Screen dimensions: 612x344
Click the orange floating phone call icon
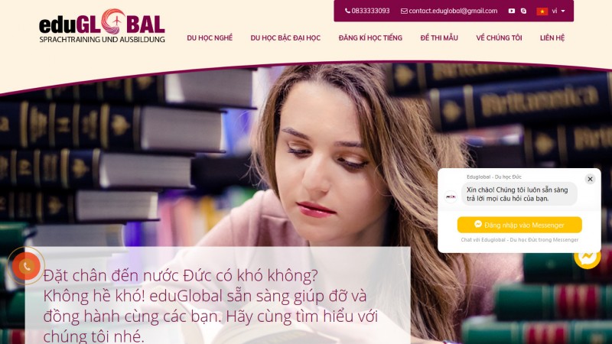[26, 266]
